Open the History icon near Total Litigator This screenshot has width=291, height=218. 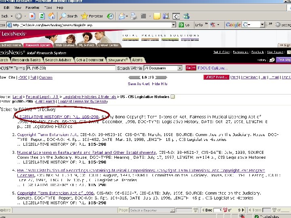pos(272,60)
